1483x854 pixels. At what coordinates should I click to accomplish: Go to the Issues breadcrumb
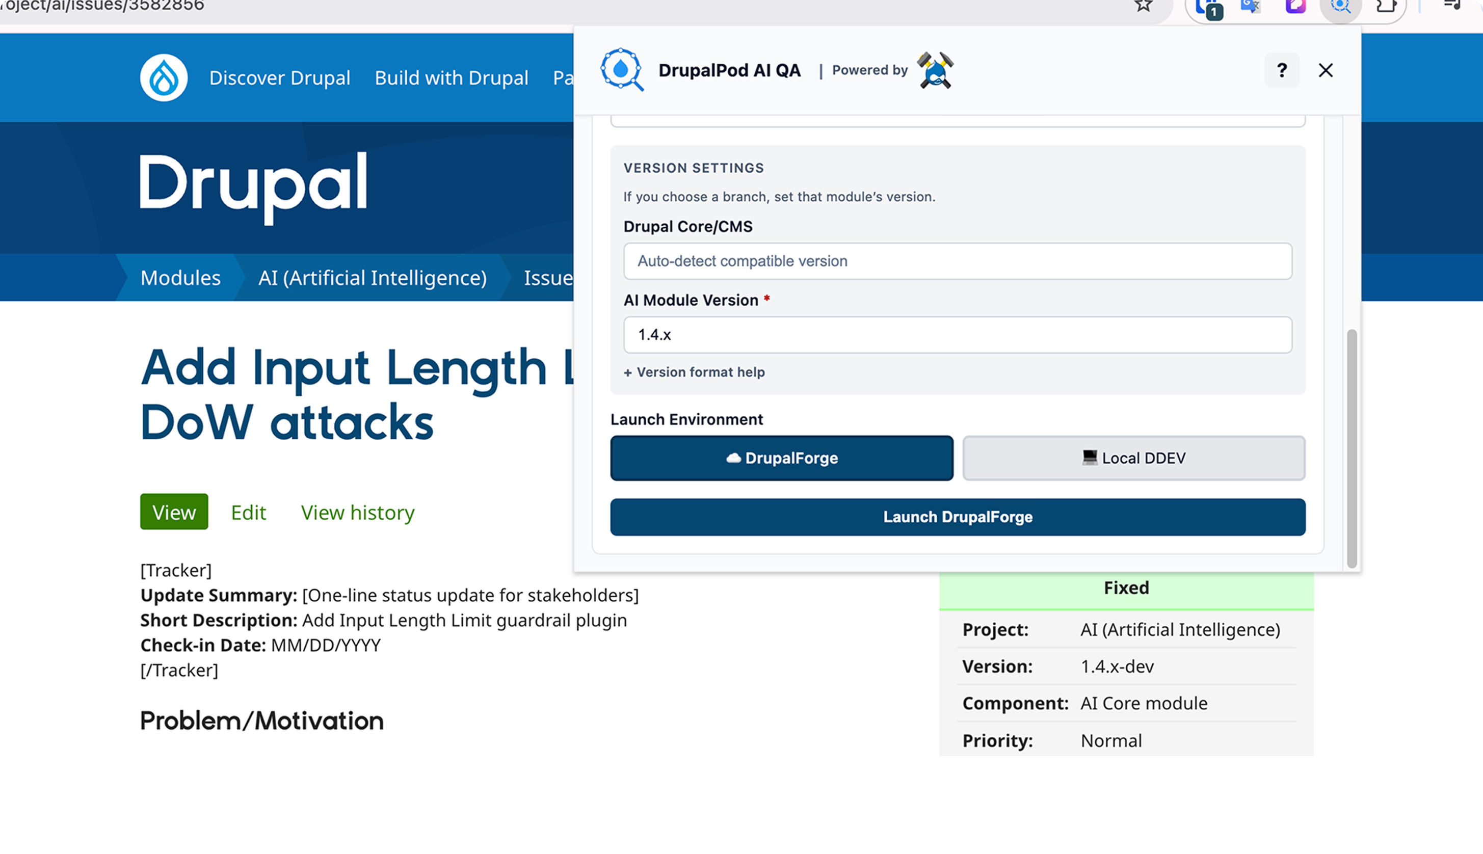(x=548, y=277)
